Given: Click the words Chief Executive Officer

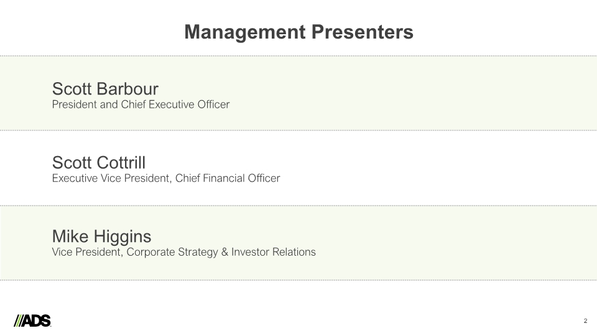Looking at the screenshot, I should click(175, 105).
